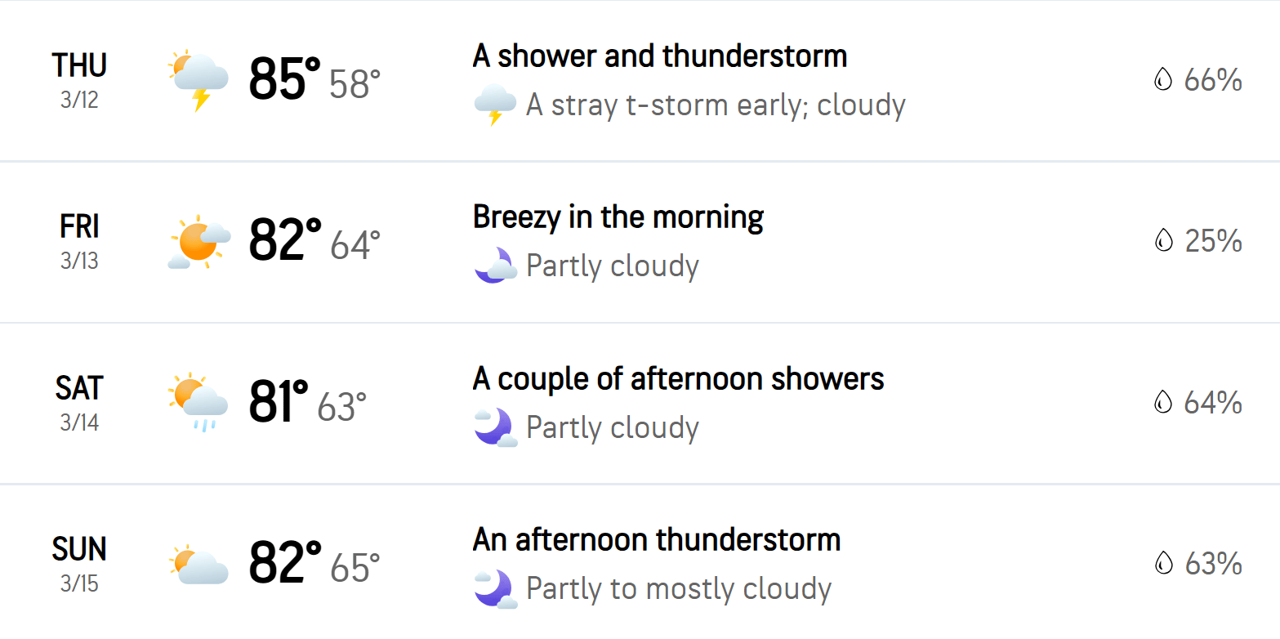Click "A couple of afternoon showers" text
The width and height of the screenshot is (1280, 639).
tap(678, 379)
